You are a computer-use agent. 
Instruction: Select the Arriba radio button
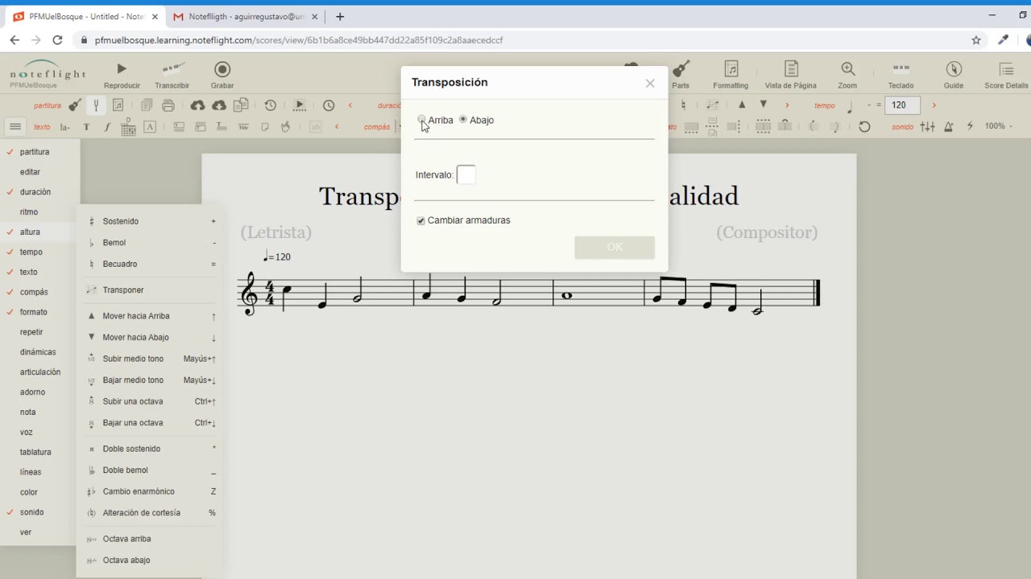click(421, 119)
